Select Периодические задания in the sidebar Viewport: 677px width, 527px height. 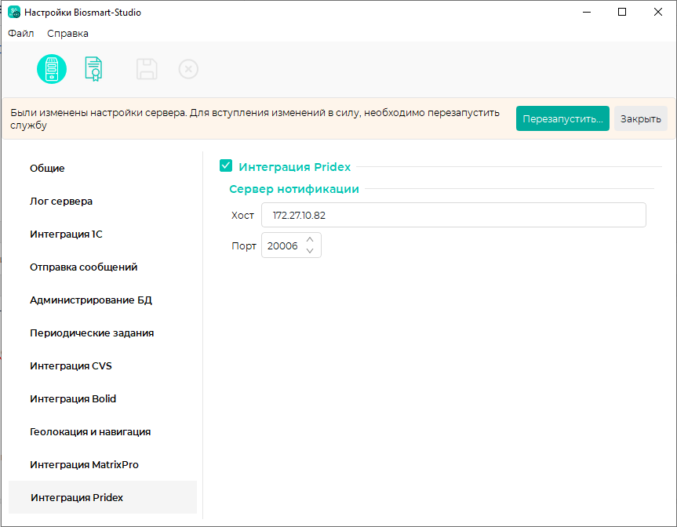pos(103,333)
